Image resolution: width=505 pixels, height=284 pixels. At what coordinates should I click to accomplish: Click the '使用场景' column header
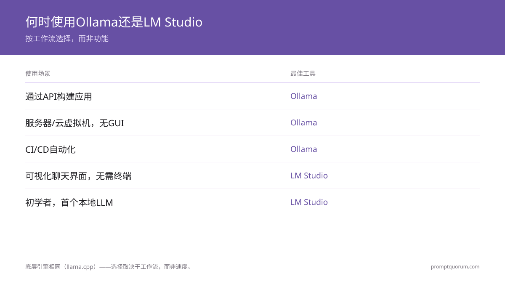coord(38,73)
